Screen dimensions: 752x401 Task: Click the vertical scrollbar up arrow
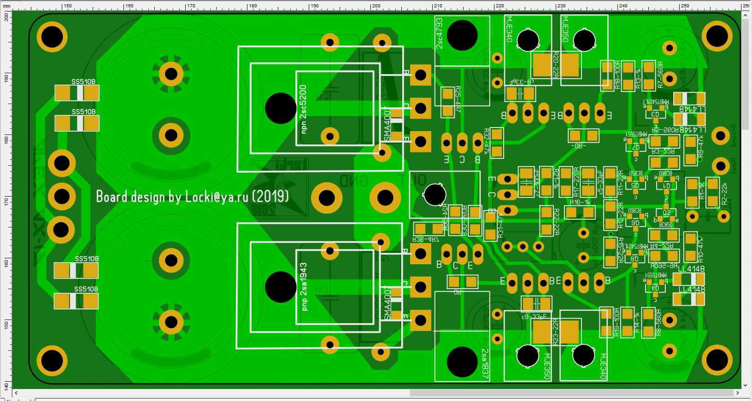745,15
